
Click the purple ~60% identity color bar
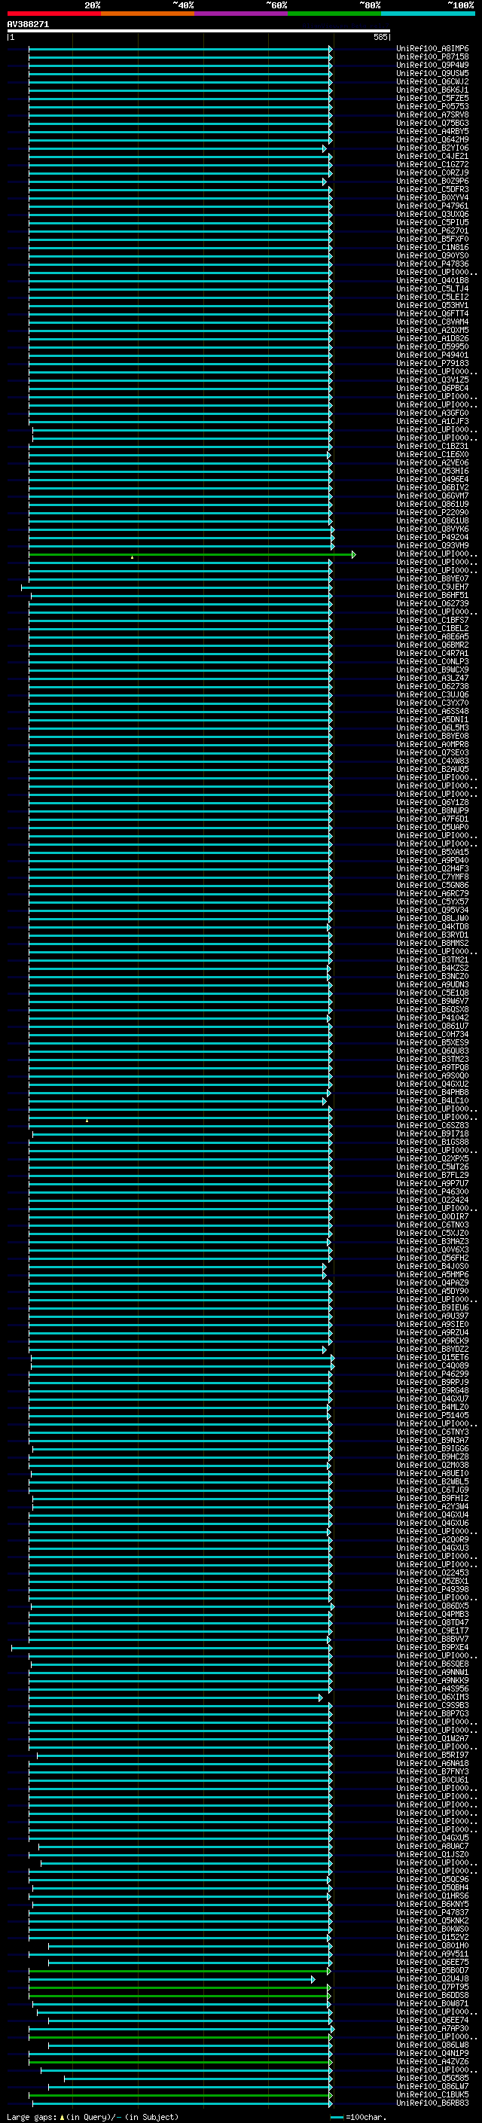pos(242,14)
